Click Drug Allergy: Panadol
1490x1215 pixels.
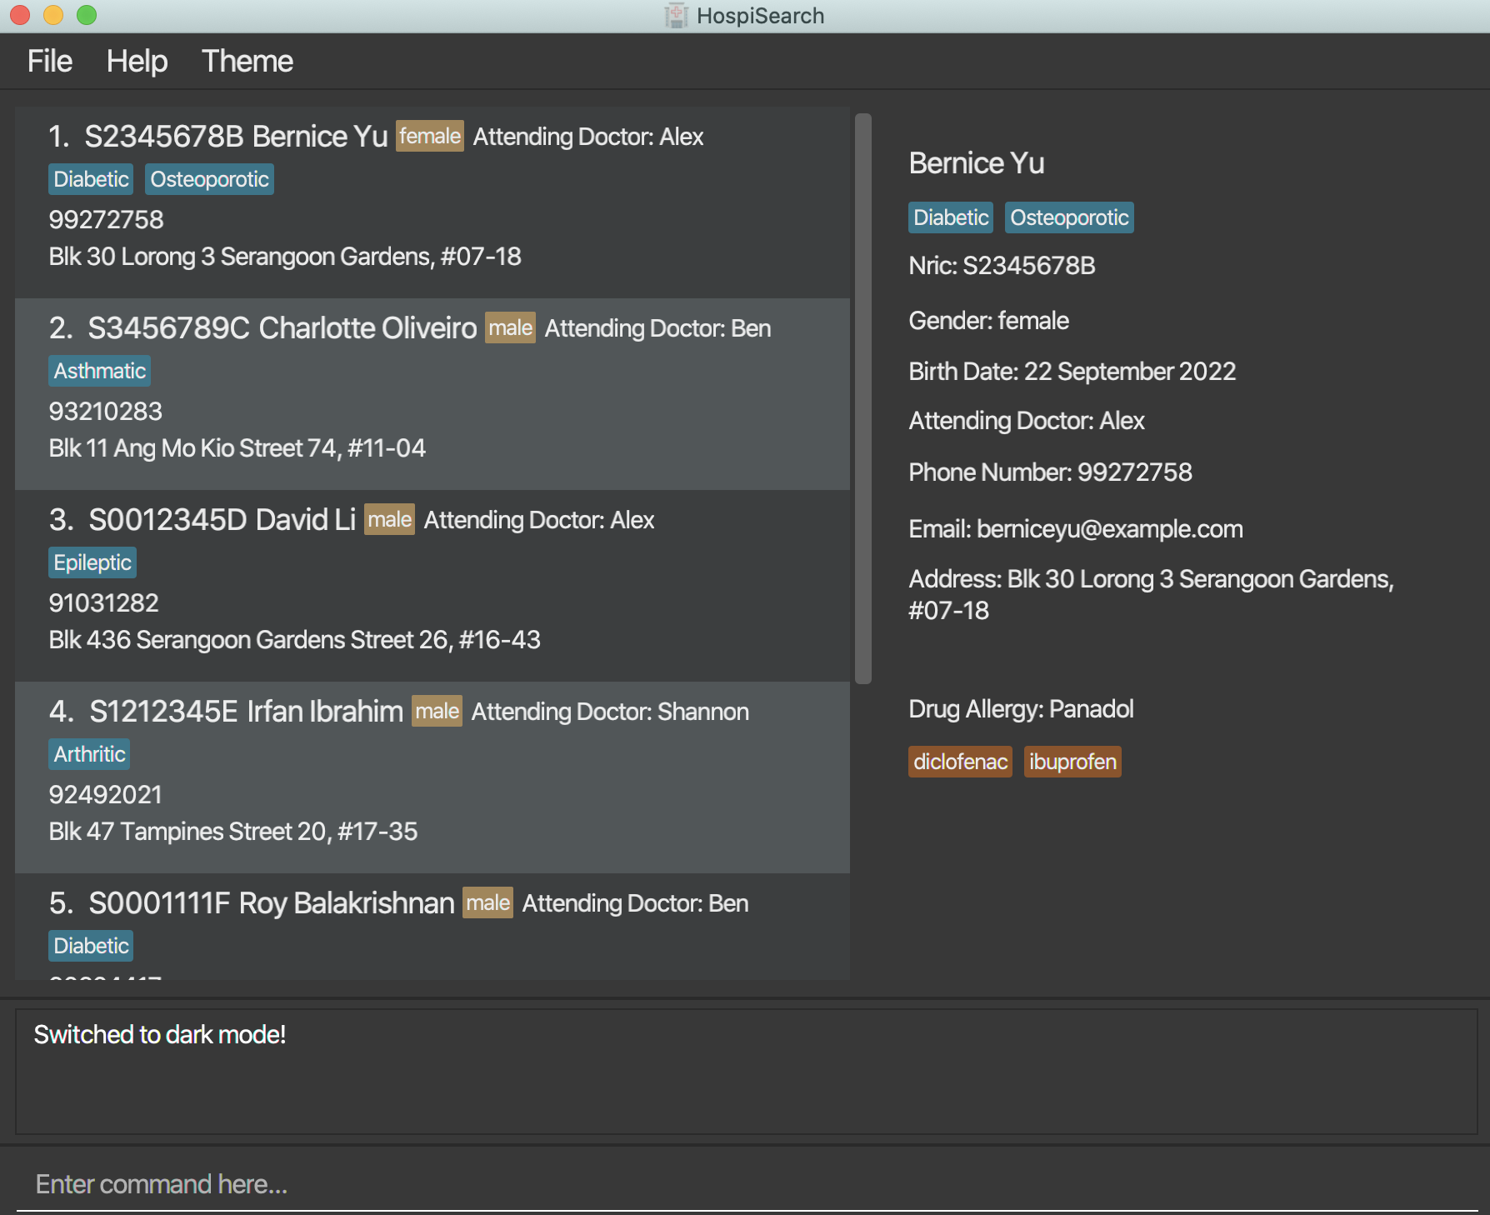1021,709
